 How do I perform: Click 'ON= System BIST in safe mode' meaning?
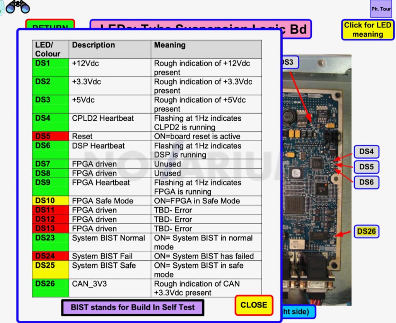point(207,270)
